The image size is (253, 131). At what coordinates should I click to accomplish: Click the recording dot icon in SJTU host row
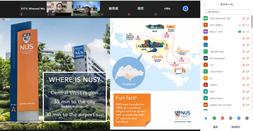(x=240, y=25)
